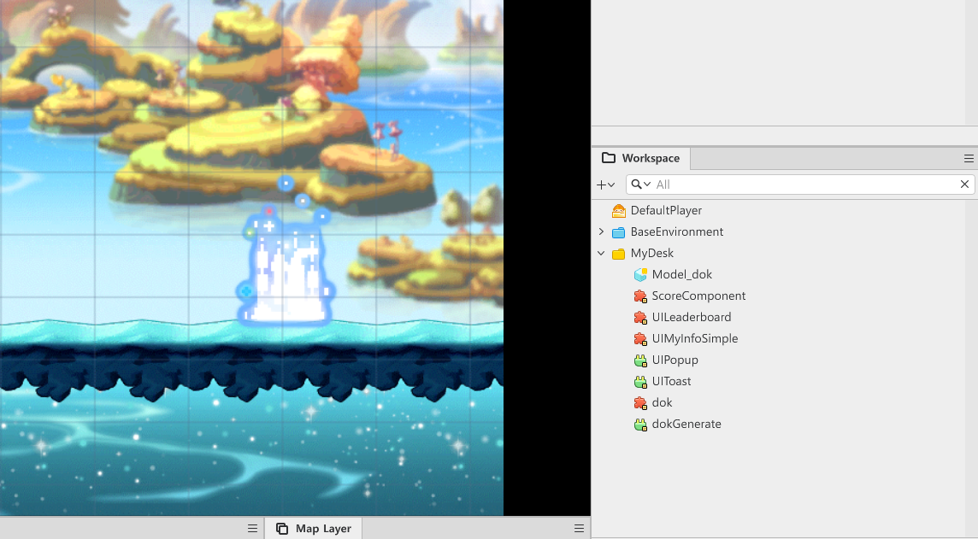Screen dimensions: 978x539
Task: Click the Workspace tab folder icon
Action: [x=608, y=158]
